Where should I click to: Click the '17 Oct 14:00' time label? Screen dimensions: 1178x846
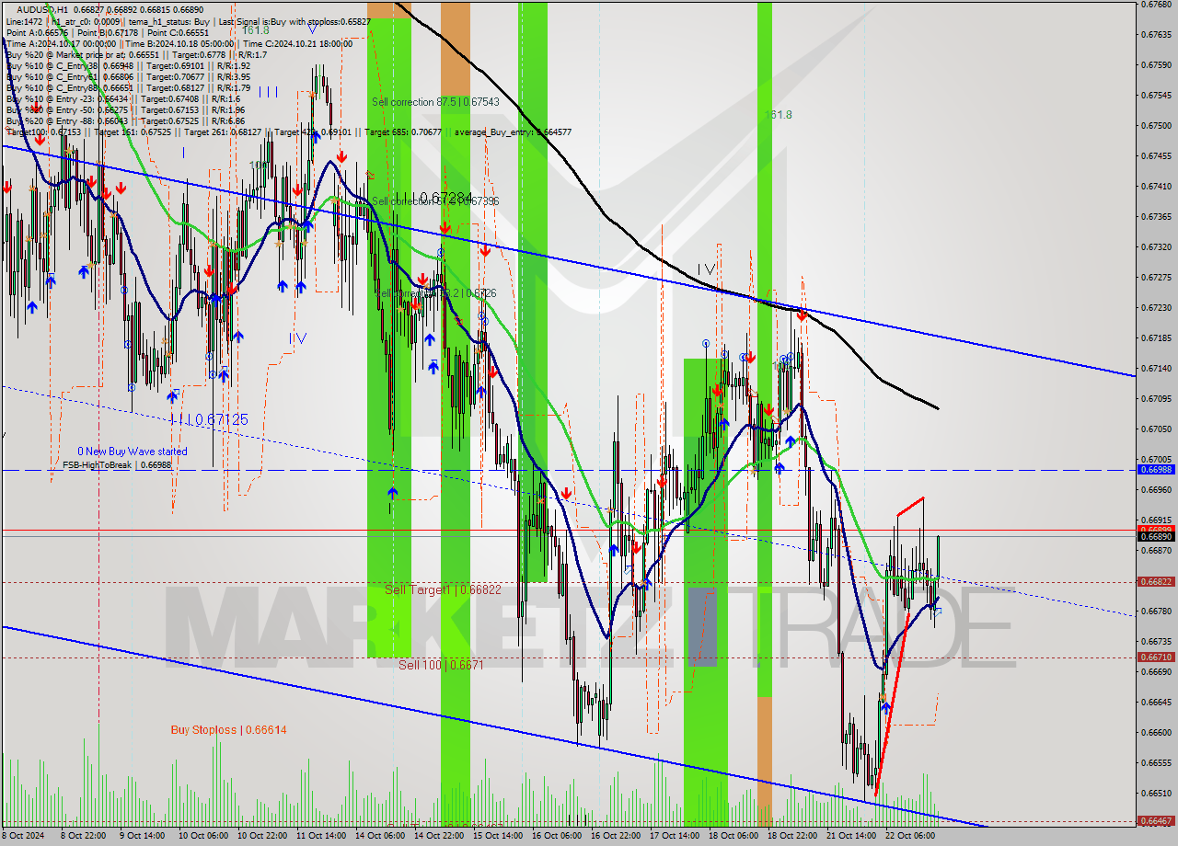click(x=675, y=837)
